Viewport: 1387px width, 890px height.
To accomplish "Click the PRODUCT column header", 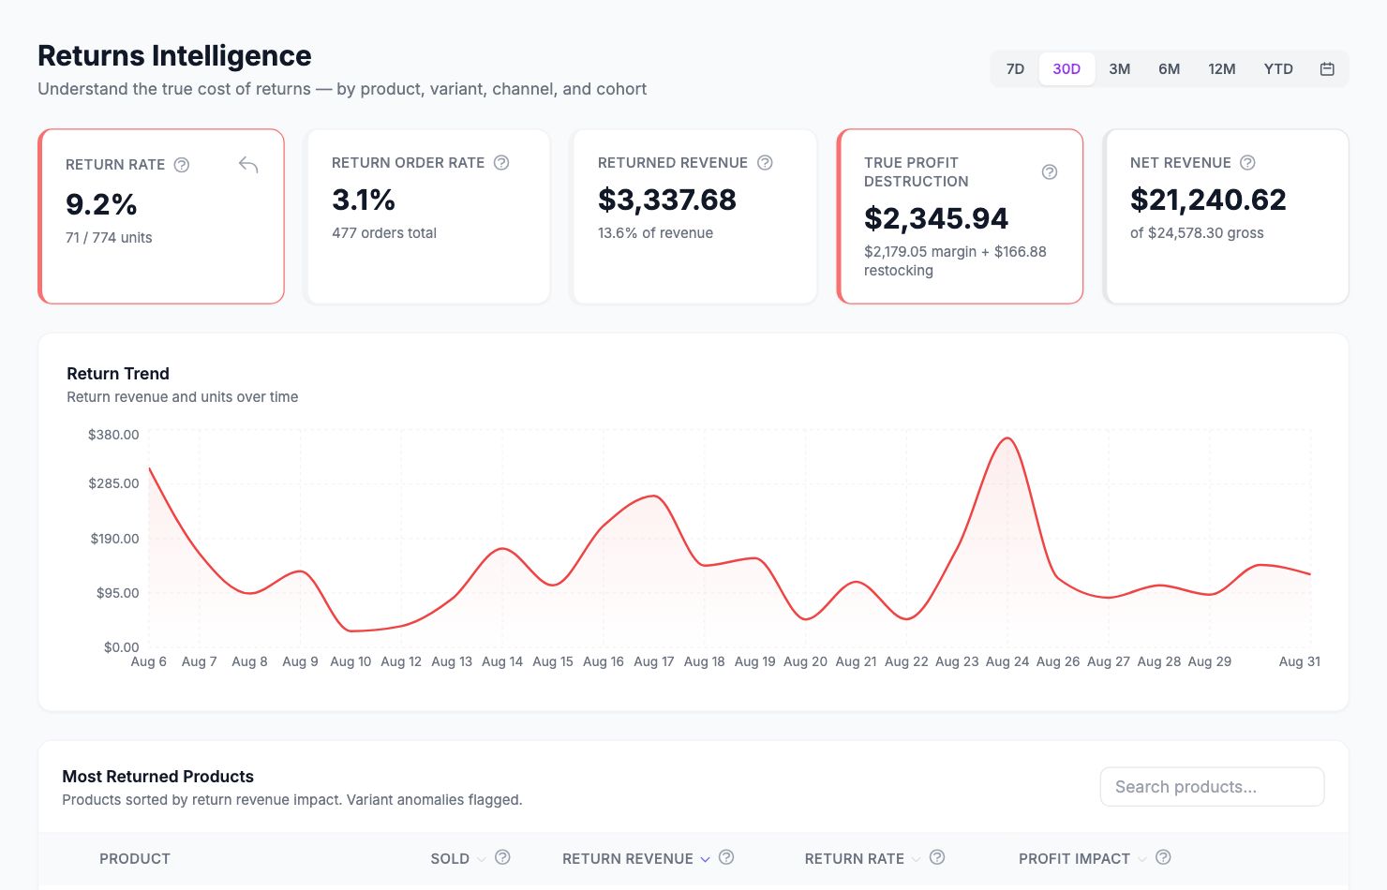I will (x=135, y=858).
